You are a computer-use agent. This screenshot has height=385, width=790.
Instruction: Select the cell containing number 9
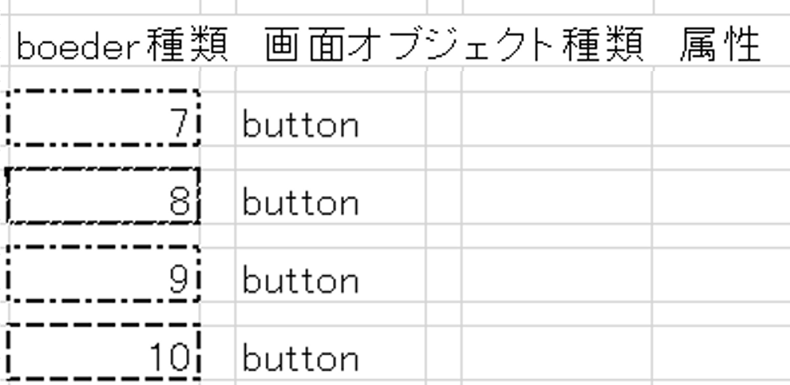point(104,274)
